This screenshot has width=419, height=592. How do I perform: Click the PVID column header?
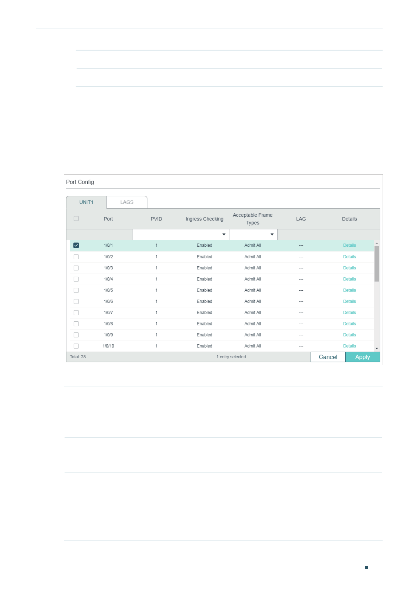[x=156, y=219]
